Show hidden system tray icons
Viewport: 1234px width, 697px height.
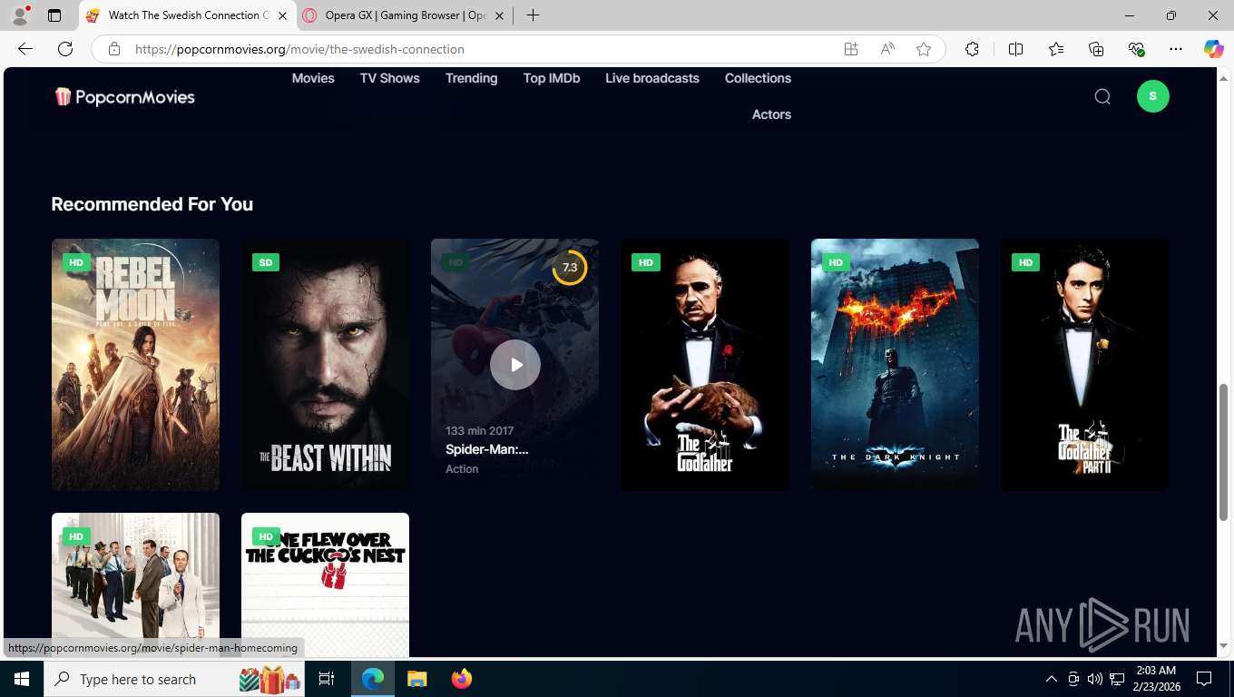[1051, 679]
